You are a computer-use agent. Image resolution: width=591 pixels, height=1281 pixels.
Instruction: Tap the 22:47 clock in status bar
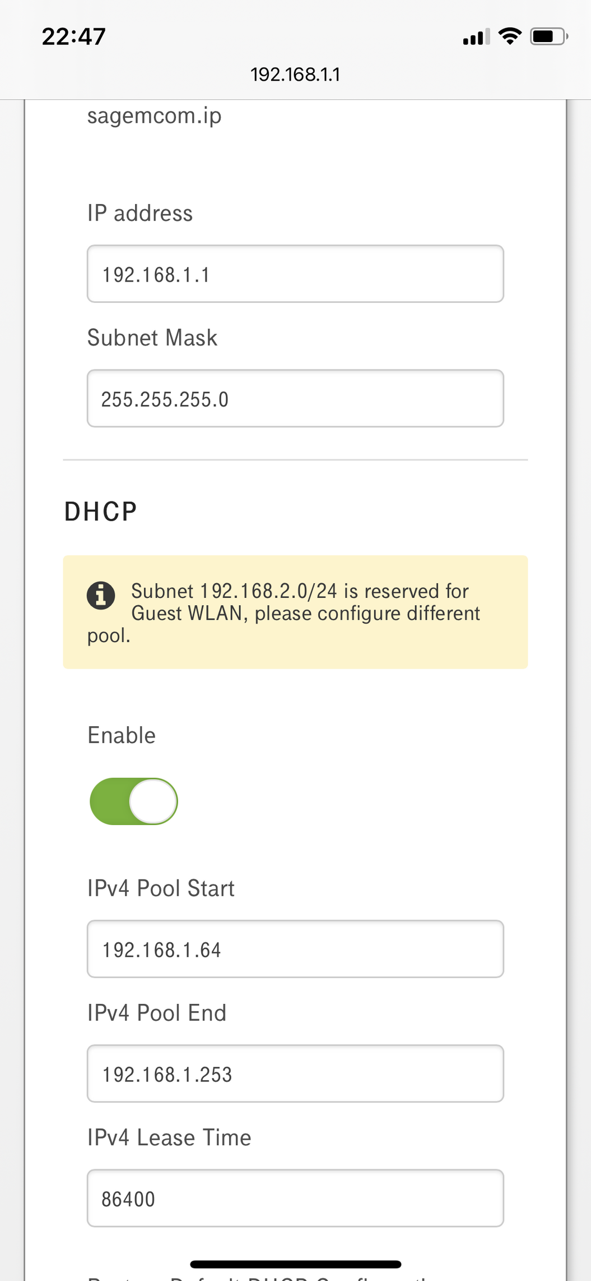point(73,37)
